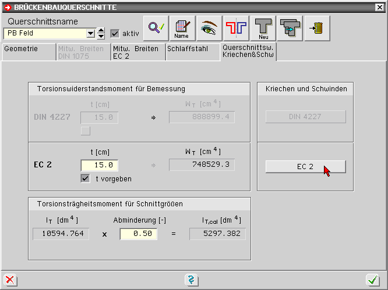Create new cross-section with Neu icon
The width and height of the screenshot is (388, 290).
click(263, 27)
